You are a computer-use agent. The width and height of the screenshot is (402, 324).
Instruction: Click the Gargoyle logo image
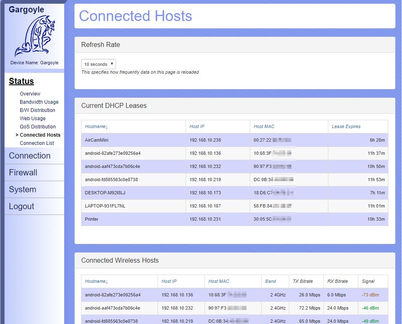pyautogui.click(x=35, y=36)
